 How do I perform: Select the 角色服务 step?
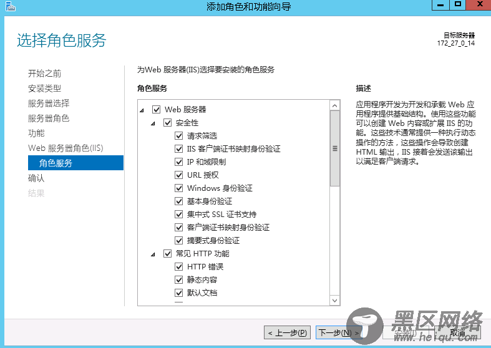point(75,163)
